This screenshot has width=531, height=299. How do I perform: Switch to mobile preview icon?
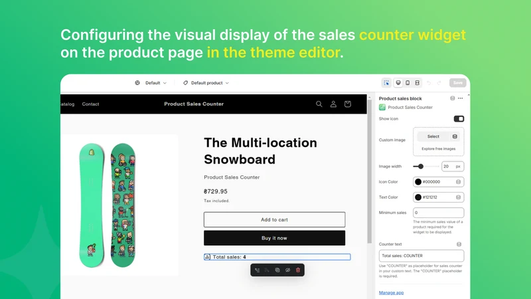[408, 82]
